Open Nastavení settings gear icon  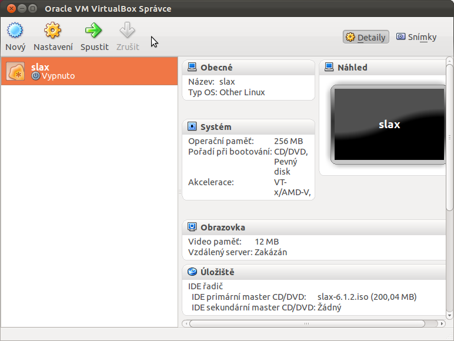tap(53, 30)
